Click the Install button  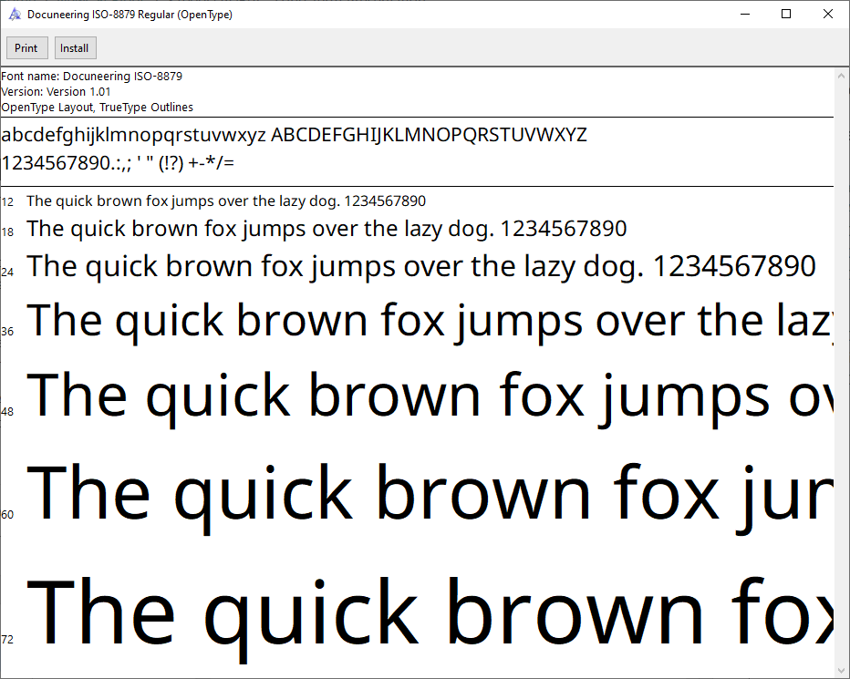click(x=75, y=47)
